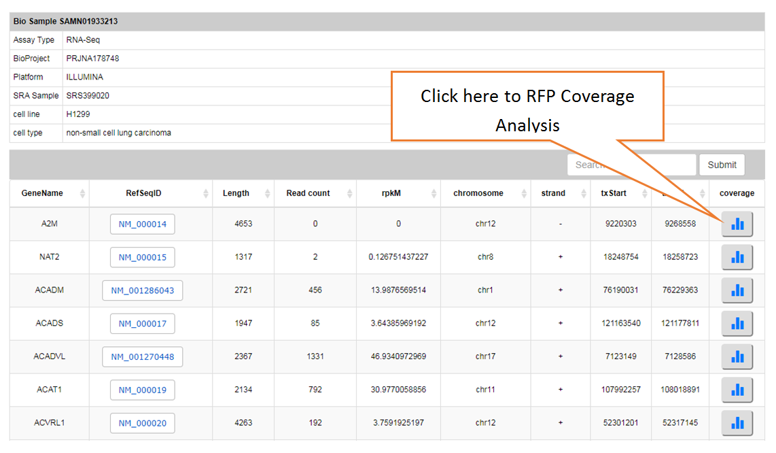Screen dimensions: 776x453
Task: Click chromosome value chr11
Action: pos(485,390)
